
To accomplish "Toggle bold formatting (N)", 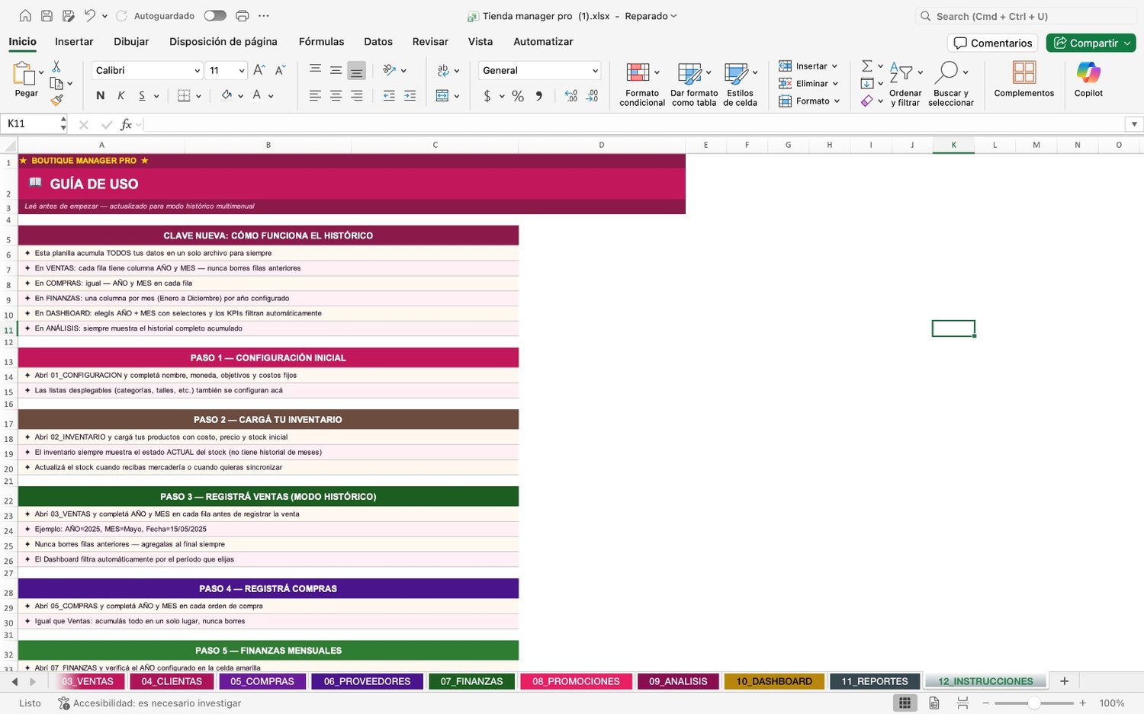I will coord(100,95).
